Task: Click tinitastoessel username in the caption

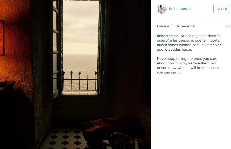Action: tap(168, 36)
